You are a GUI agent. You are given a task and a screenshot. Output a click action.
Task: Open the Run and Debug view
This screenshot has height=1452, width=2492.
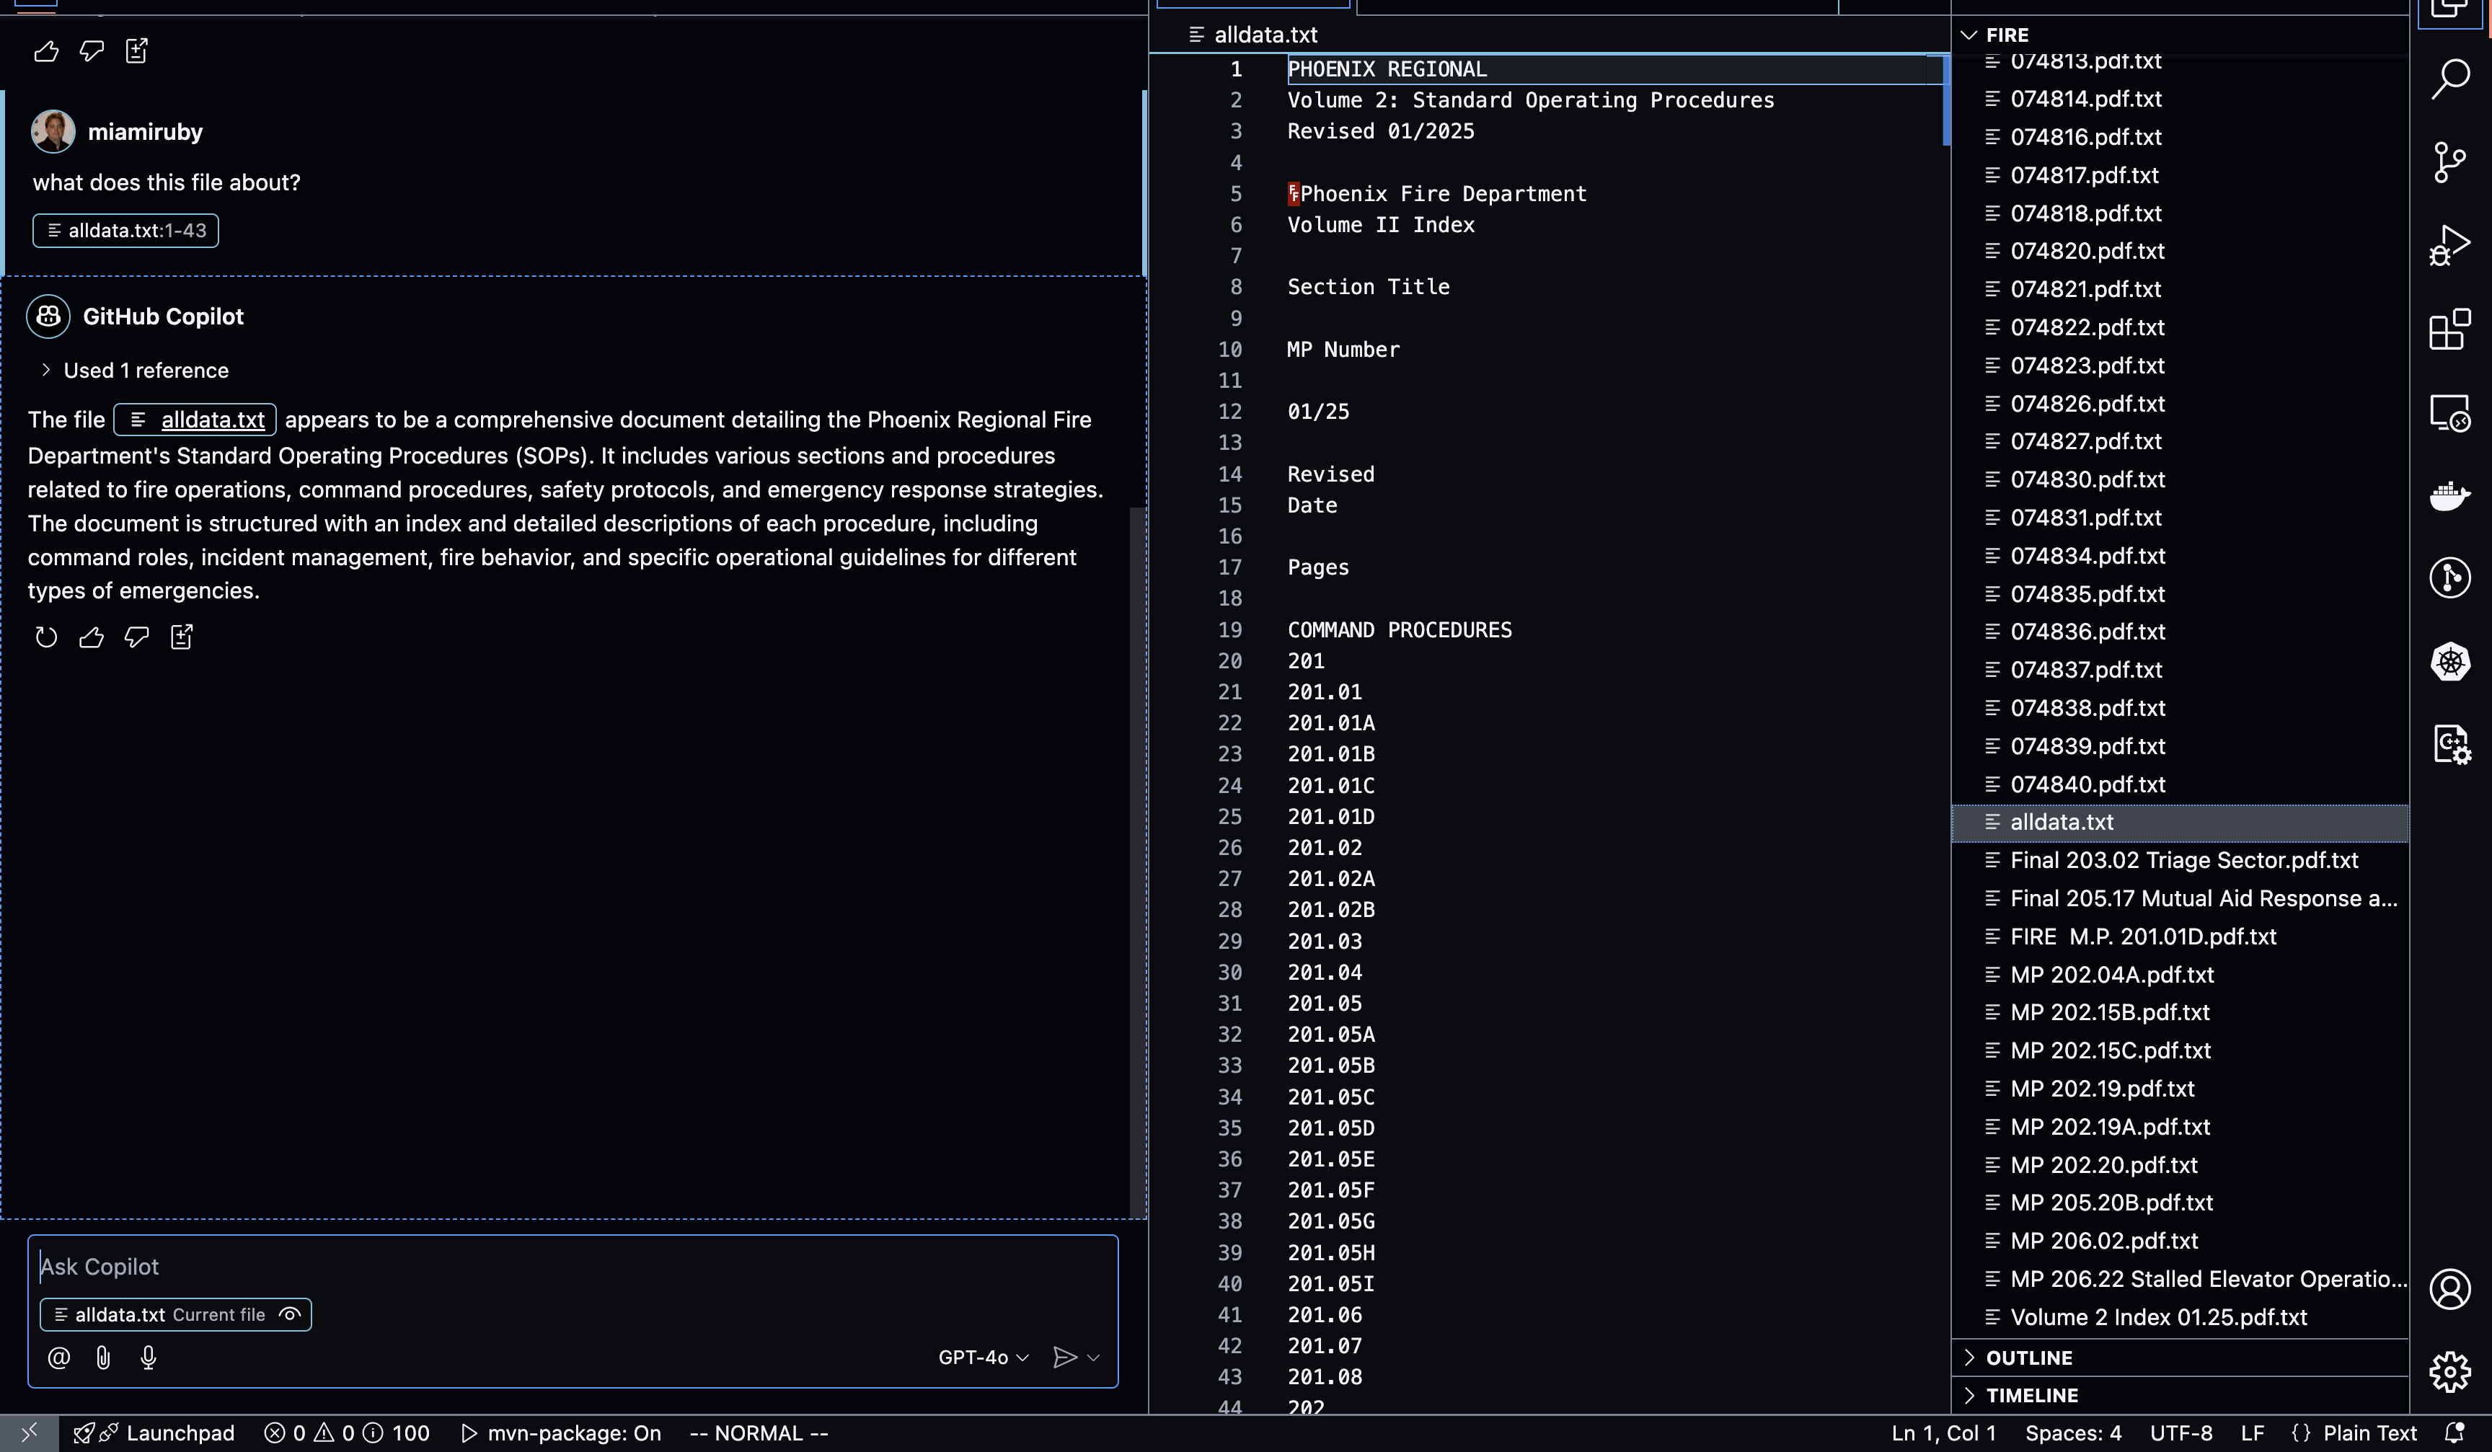point(2449,245)
